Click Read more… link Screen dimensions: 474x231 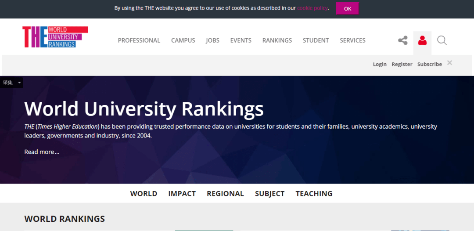point(42,152)
